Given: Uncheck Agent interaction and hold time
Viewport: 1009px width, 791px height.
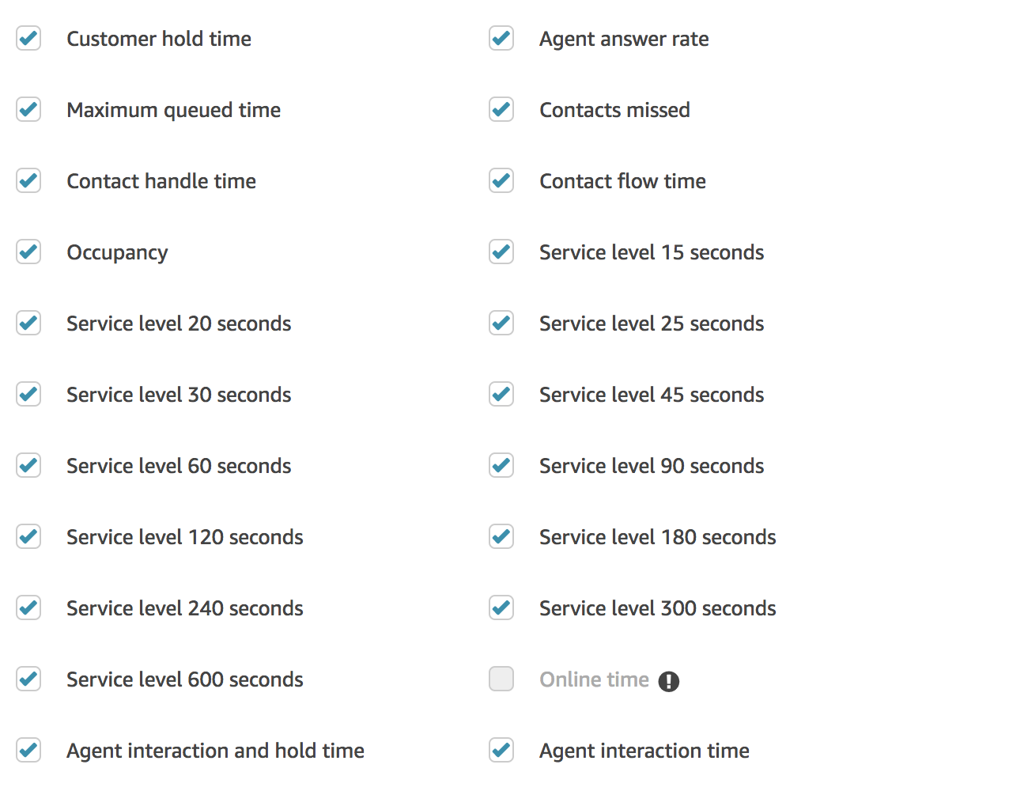Looking at the screenshot, I should pos(28,750).
